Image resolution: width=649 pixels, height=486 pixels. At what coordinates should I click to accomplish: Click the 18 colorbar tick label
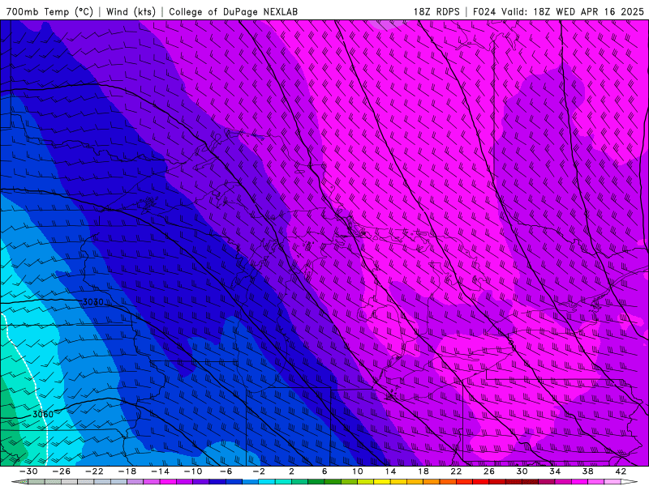pyautogui.click(x=423, y=471)
